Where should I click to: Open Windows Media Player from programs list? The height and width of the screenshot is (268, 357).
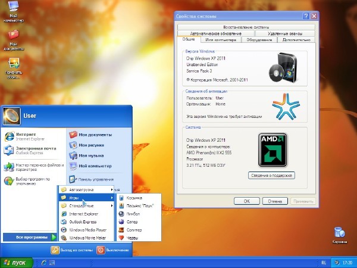click(86, 230)
